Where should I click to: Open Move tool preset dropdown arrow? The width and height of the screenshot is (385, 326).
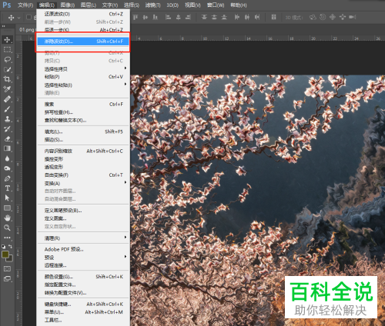point(18,18)
